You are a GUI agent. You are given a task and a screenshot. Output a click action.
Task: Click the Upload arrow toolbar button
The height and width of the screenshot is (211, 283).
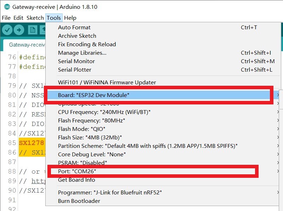[x=19, y=30]
